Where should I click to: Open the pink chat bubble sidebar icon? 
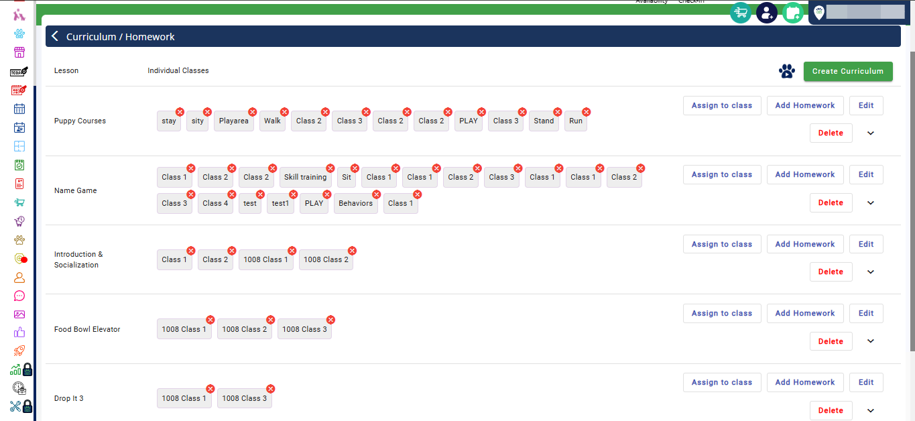coord(19,296)
